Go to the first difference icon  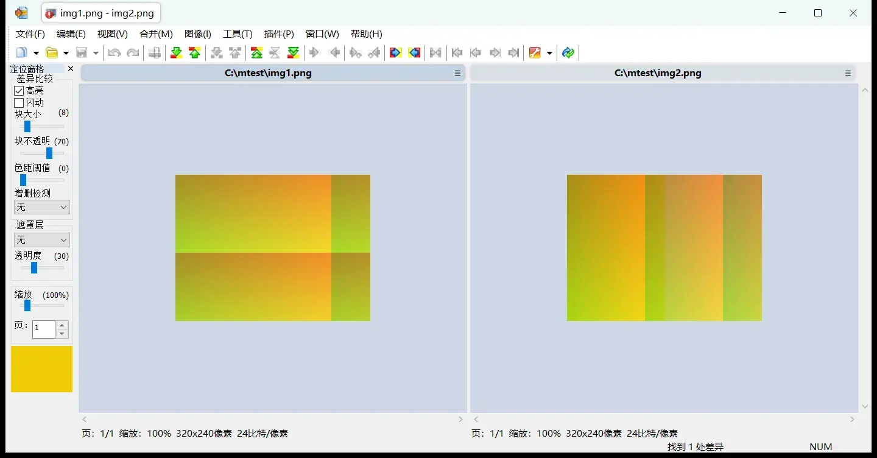[257, 53]
